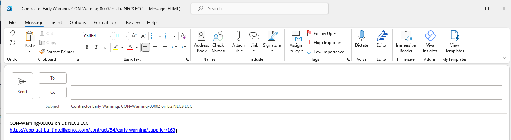Activate the Format Painter

(57, 52)
